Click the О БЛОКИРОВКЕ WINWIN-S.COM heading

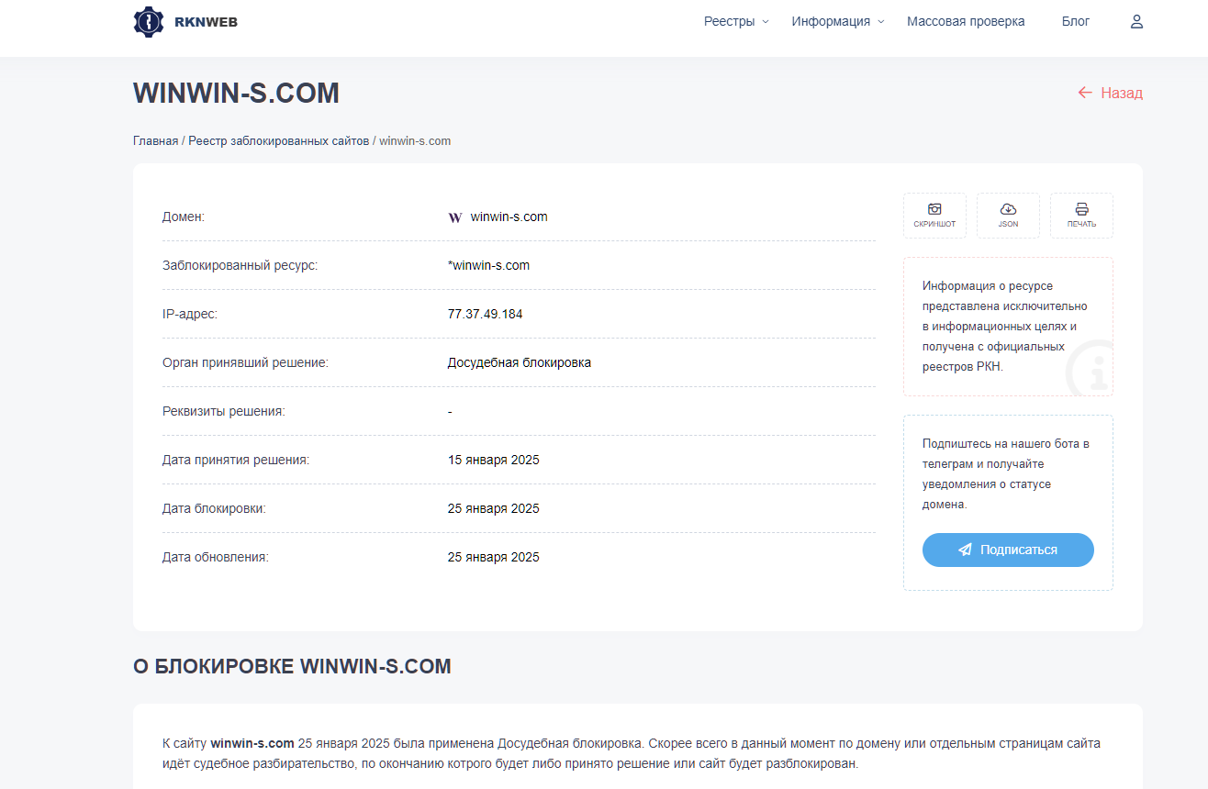293,667
